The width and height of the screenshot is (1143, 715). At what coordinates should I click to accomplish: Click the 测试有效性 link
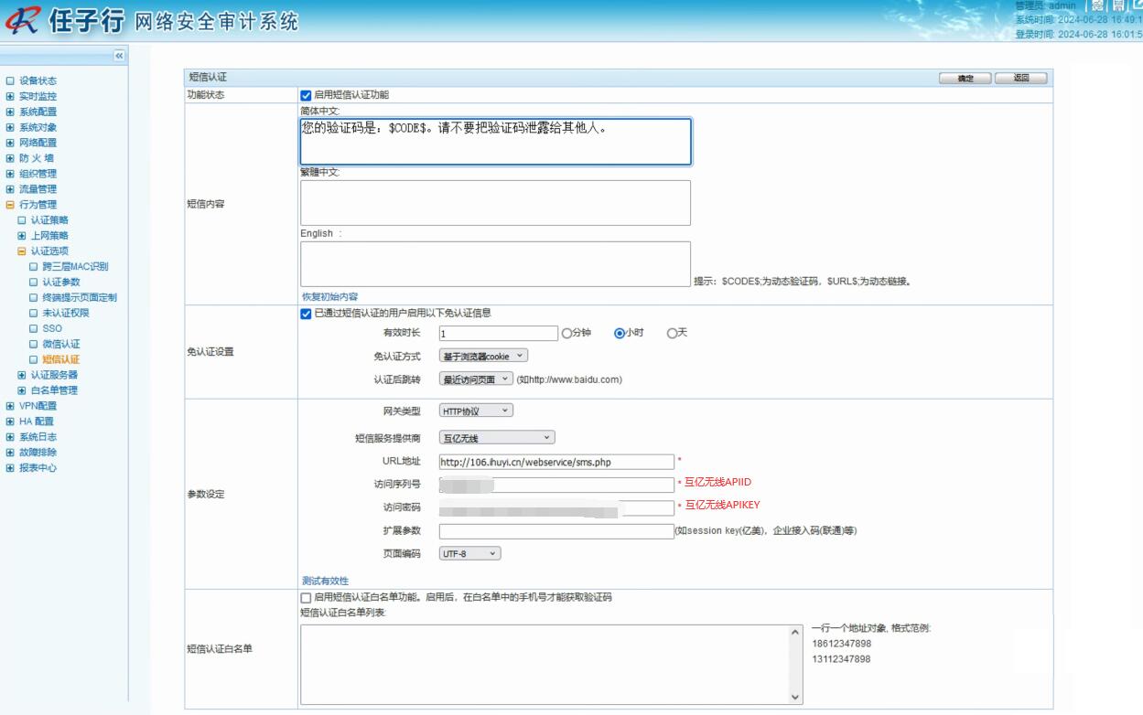[x=325, y=582]
